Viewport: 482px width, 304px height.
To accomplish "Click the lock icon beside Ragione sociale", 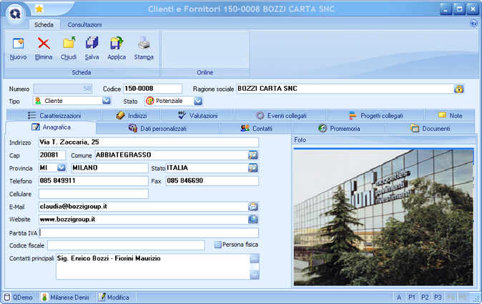I will pos(458,89).
